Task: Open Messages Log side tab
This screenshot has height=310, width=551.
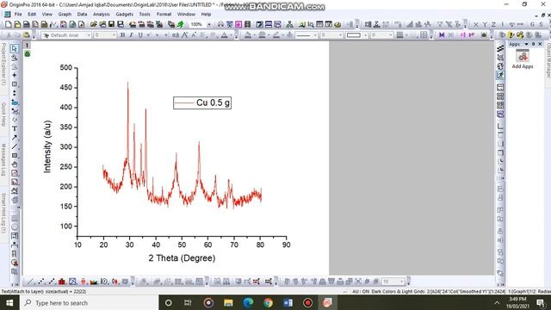Action: click(3, 159)
